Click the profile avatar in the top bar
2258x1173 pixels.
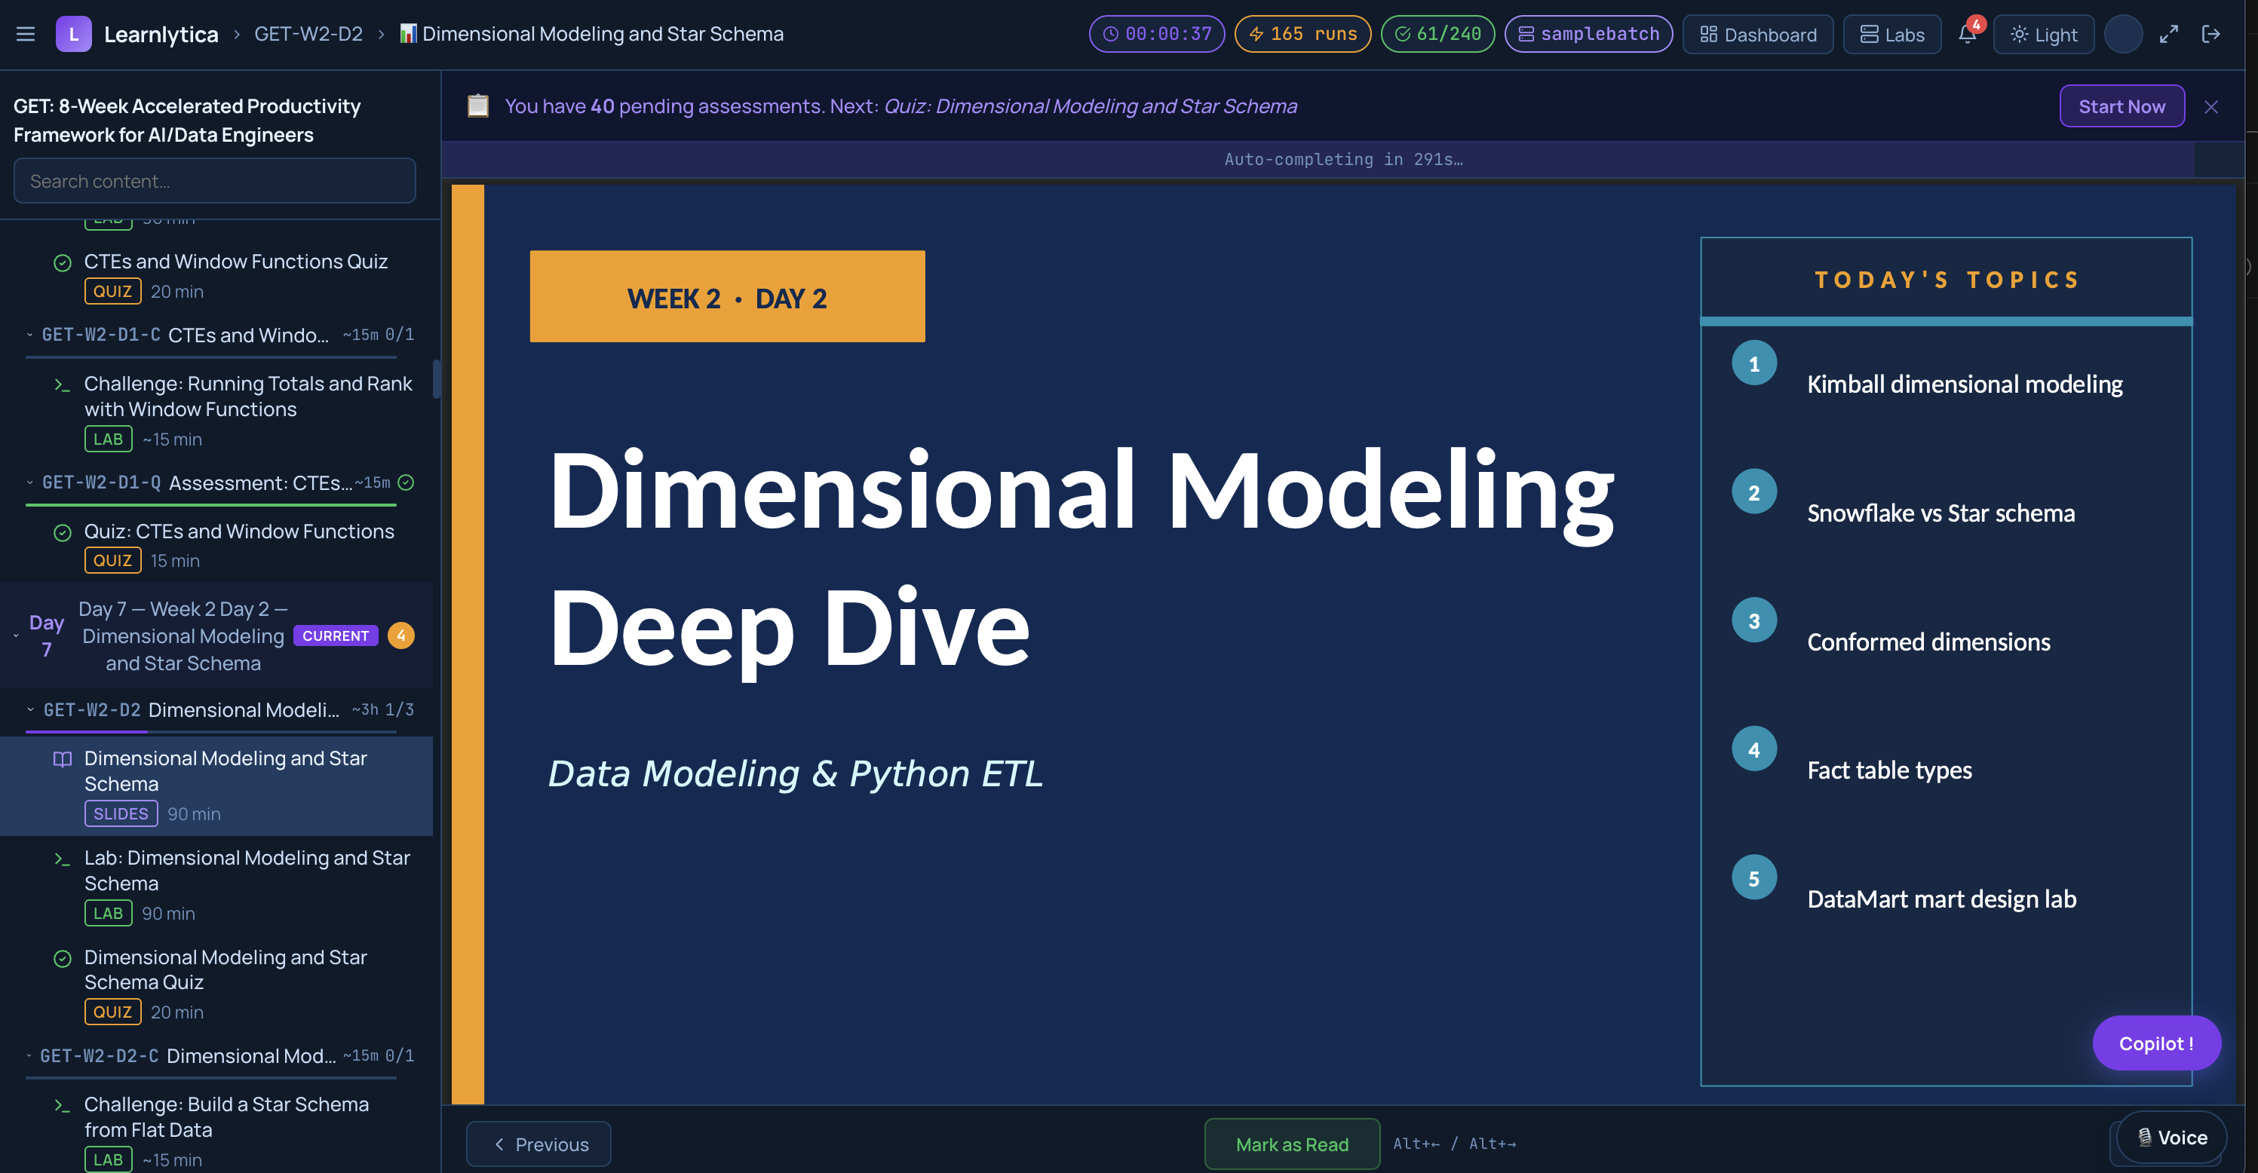pos(2123,34)
